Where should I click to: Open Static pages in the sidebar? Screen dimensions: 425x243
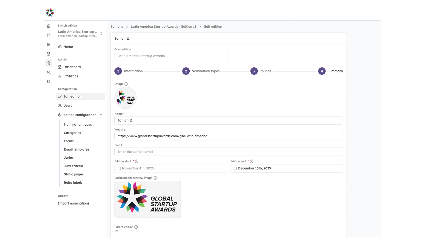(74, 174)
